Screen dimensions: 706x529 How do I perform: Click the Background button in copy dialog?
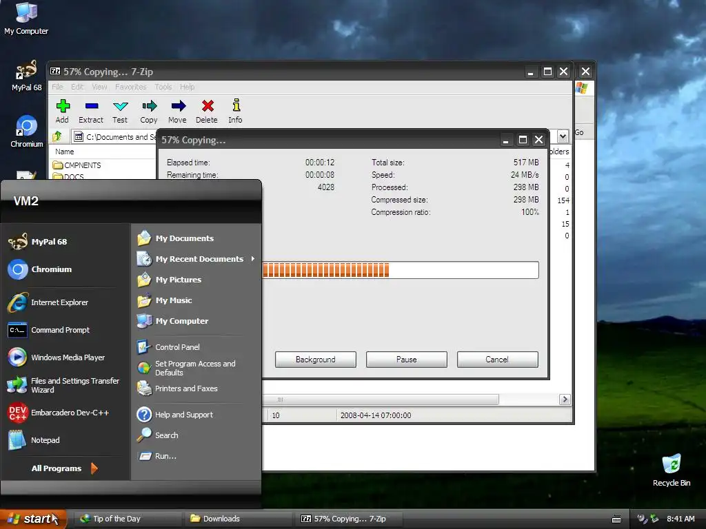316,360
